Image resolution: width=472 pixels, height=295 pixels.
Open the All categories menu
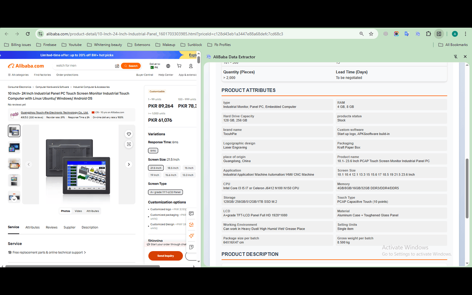pos(18,75)
